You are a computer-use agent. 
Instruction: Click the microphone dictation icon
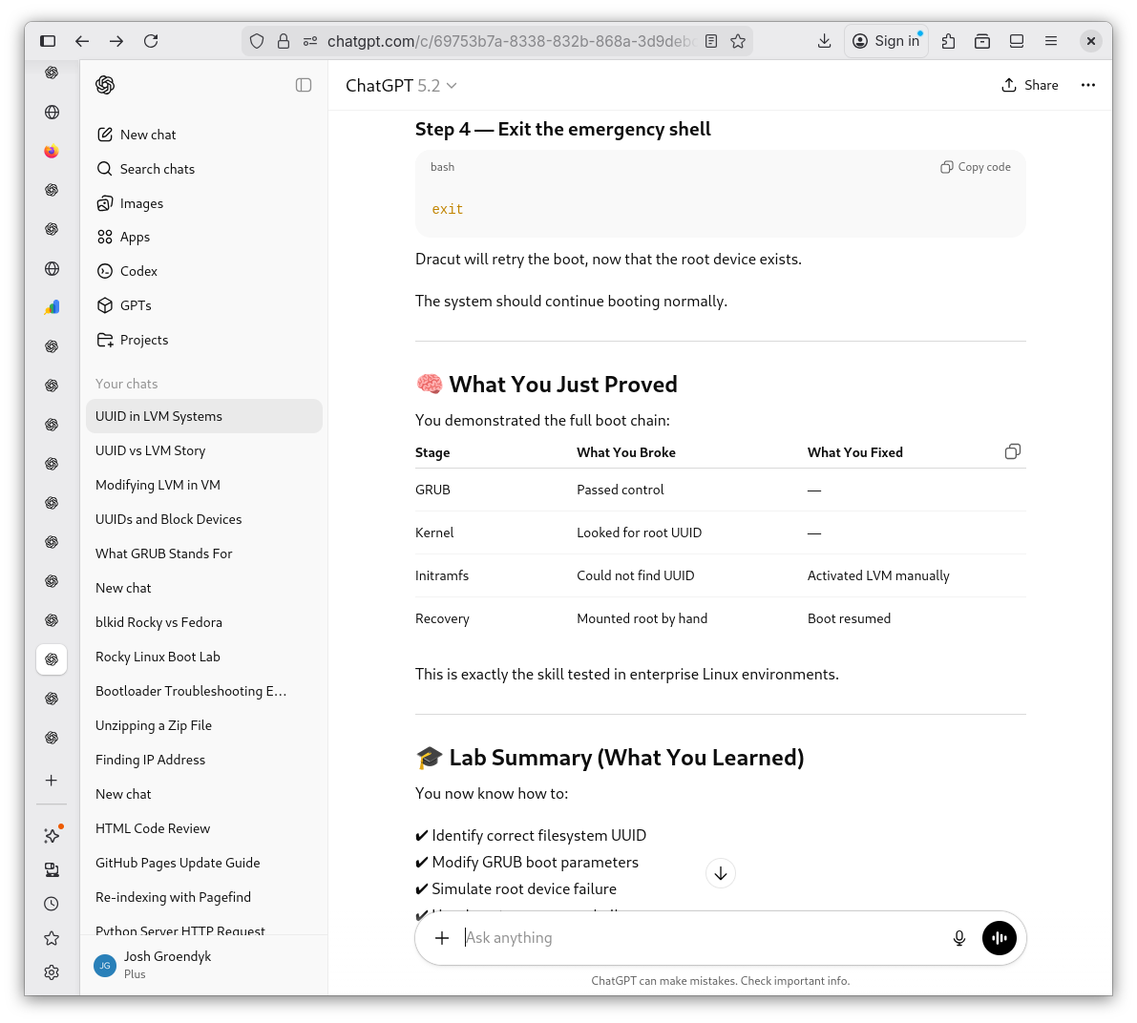coord(959,938)
